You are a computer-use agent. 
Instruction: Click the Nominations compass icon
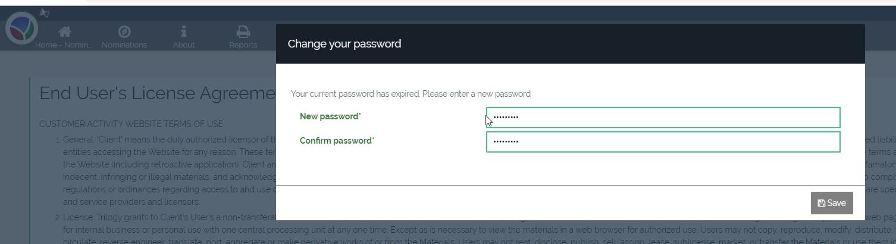(x=124, y=31)
